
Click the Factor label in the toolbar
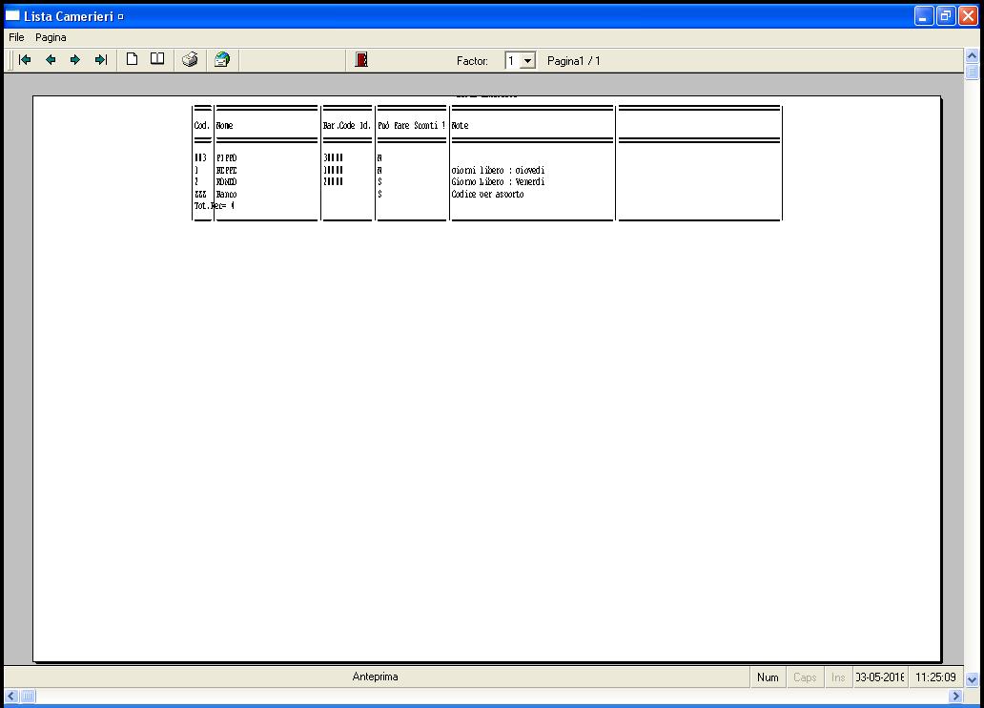coord(472,61)
